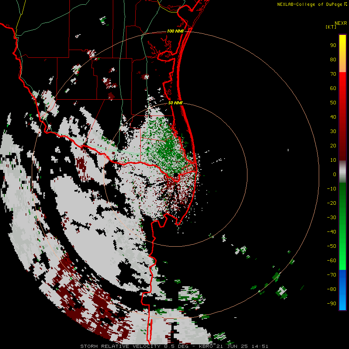This screenshot has height=349, width=349.
Task: Click the -30 value on velocity scale
Action: tap(332, 218)
